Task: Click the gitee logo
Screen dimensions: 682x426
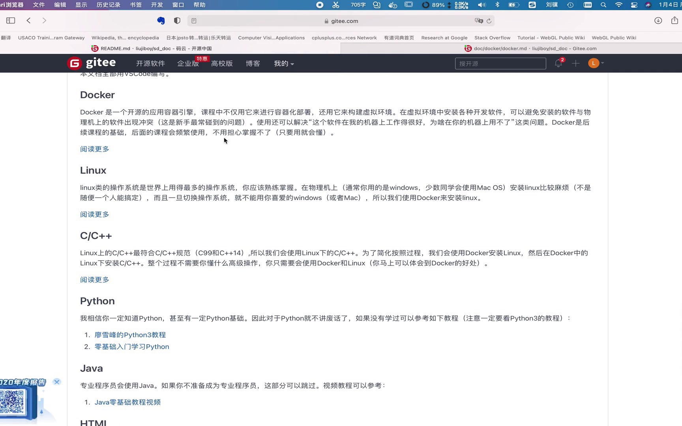Action: pyautogui.click(x=92, y=63)
